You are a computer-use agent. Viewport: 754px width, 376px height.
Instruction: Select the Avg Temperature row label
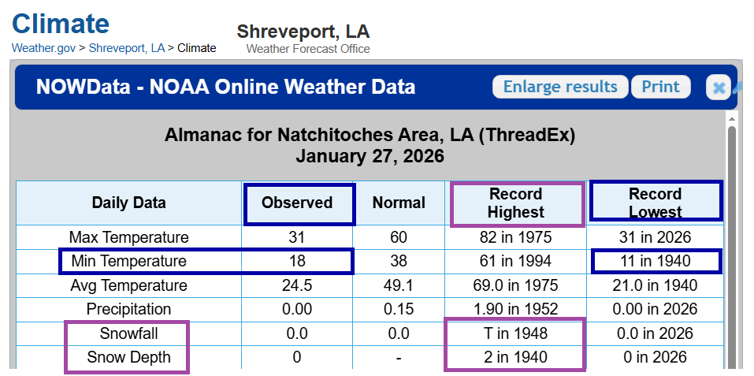click(129, 285)
